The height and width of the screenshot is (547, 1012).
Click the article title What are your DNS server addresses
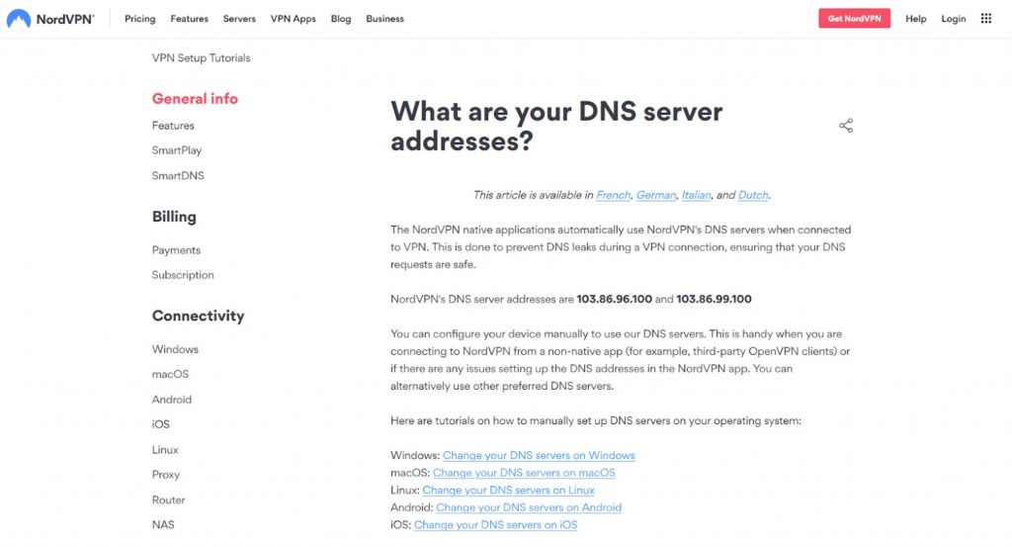(x=556, y=126)
